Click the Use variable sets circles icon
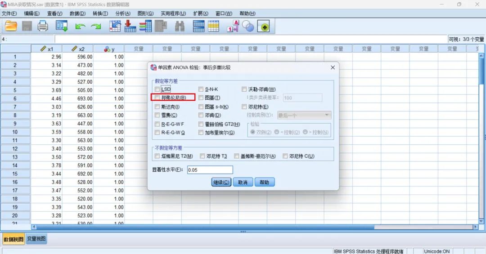 [248, 27]
